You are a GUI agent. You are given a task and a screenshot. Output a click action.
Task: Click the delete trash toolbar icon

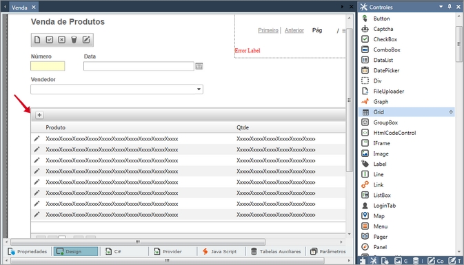point(74,40)
